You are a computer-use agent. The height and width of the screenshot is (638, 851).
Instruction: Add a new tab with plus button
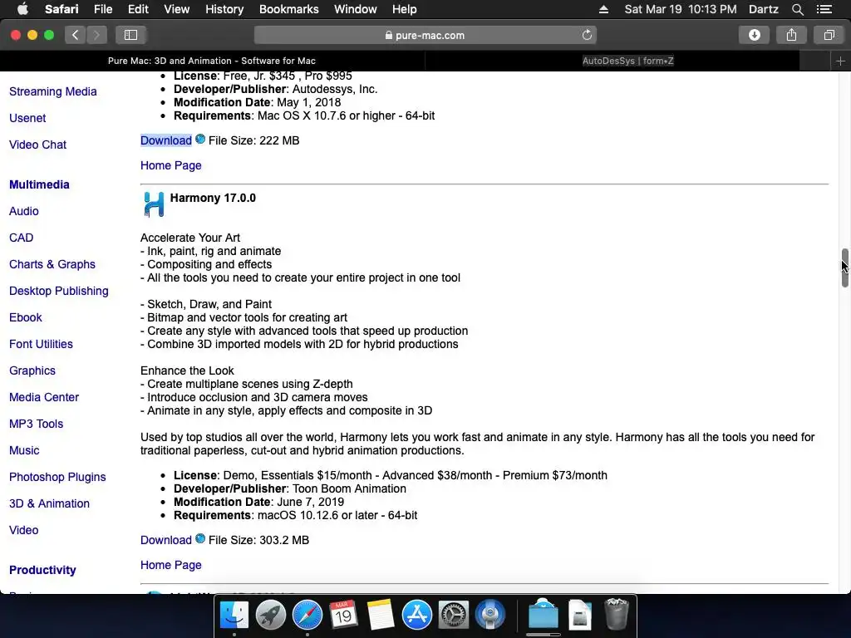pos(840,61)
